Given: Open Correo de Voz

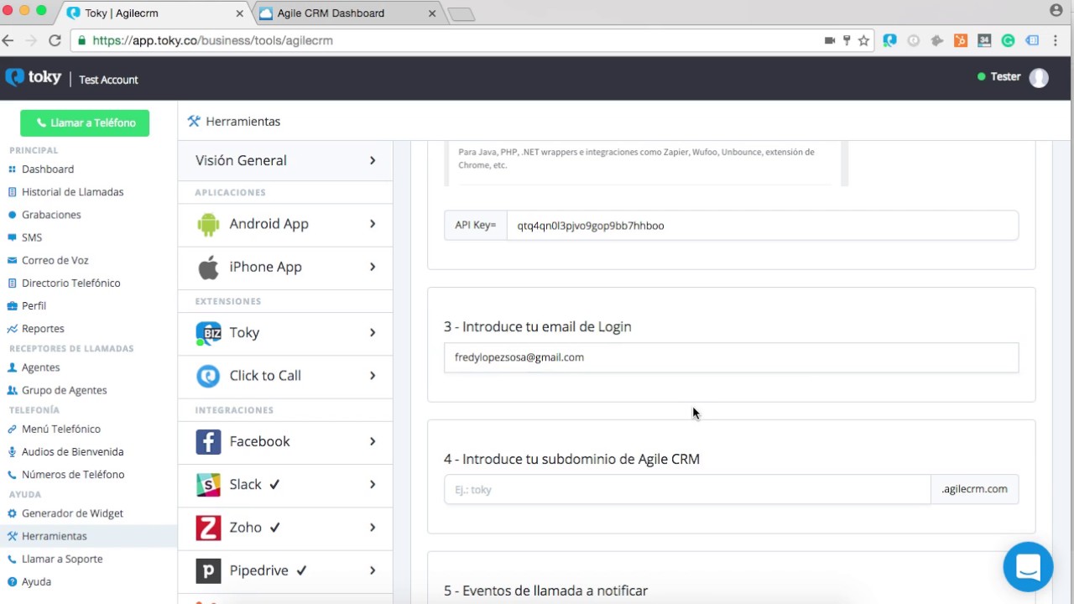Looking at the screenshot, I should tap(55, 260).
